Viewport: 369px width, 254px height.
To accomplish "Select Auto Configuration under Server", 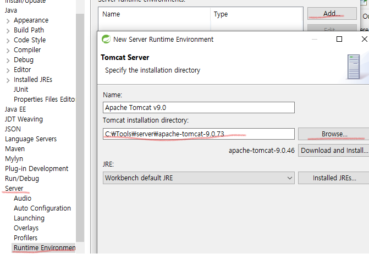I will [x=42, y=208].
